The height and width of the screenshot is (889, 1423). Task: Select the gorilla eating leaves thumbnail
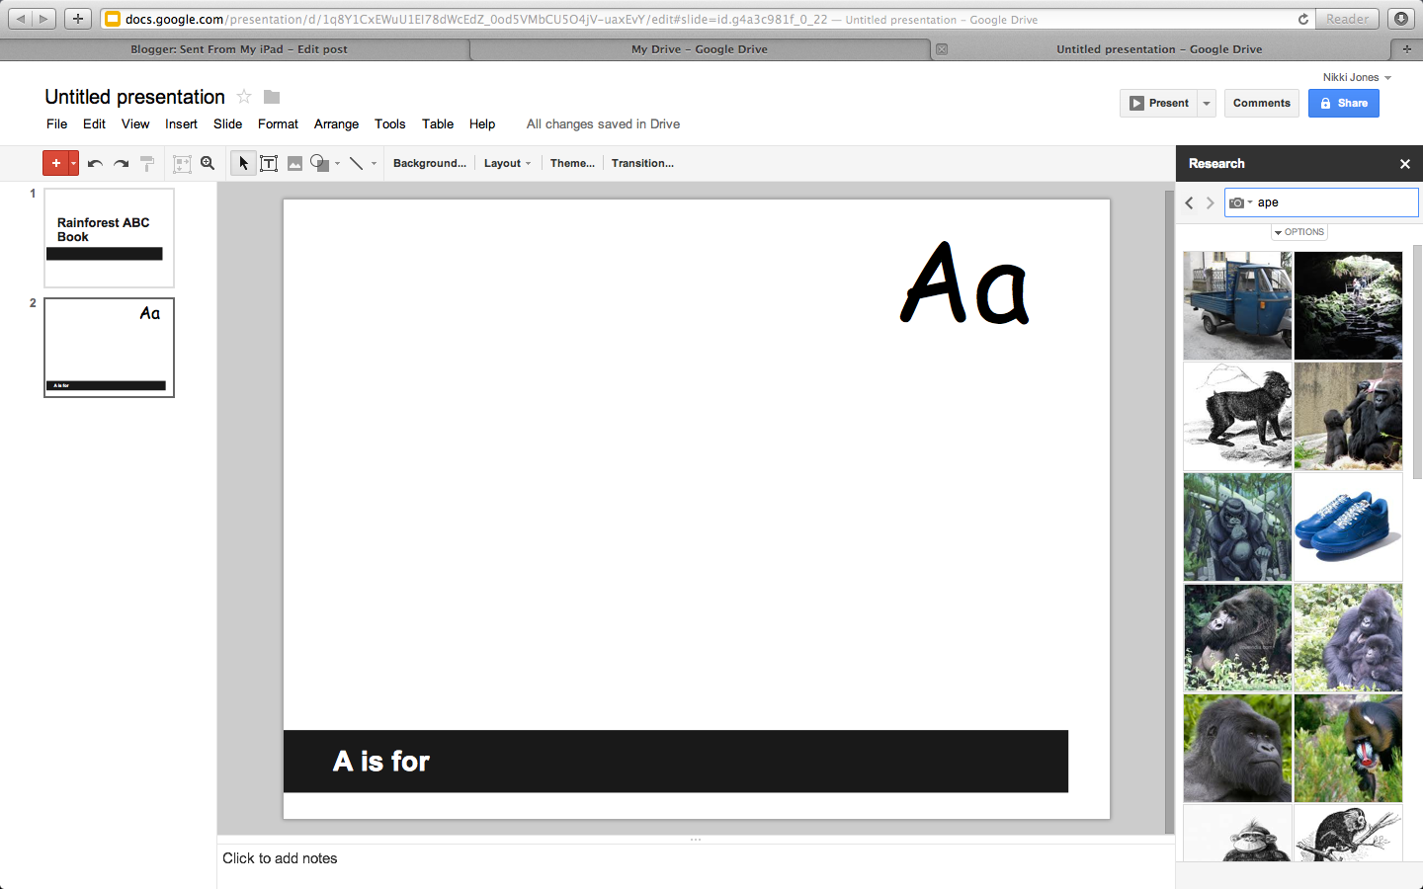coord(1237,637)
